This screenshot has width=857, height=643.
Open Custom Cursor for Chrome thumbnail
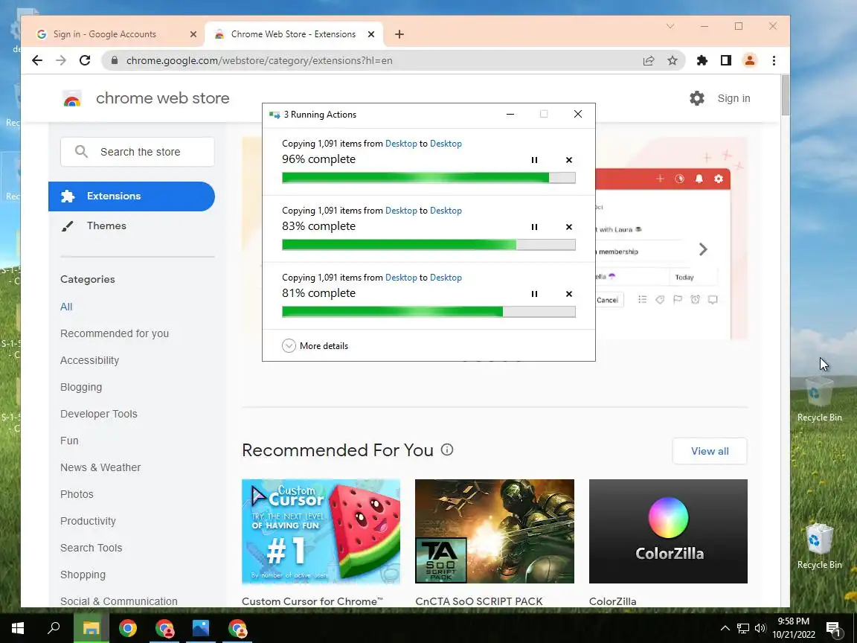click(x=321, y=531)
